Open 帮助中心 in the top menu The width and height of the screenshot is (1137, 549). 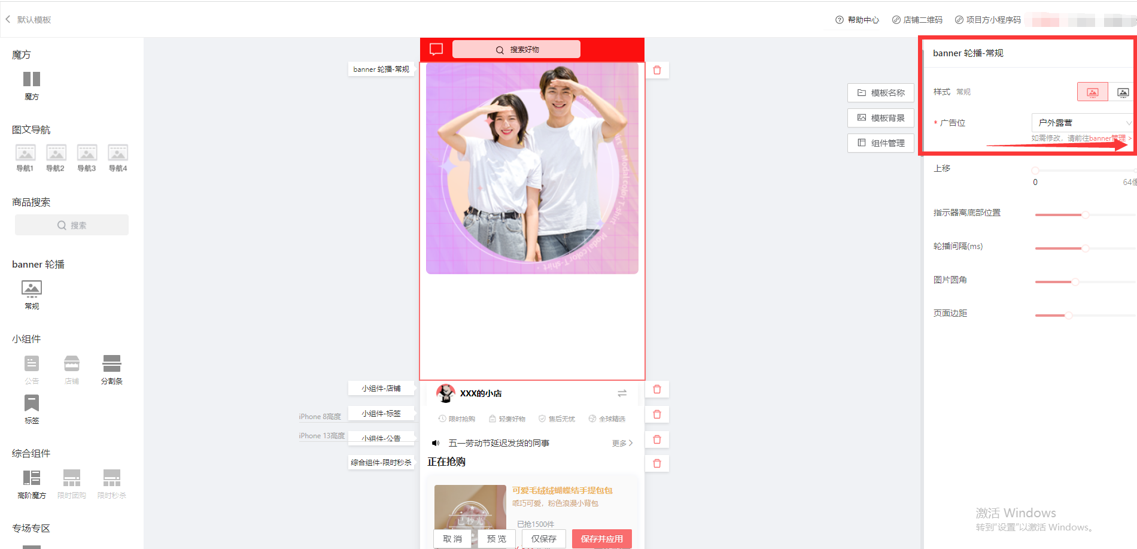pos(857,20)
